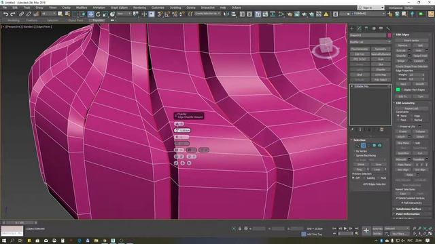Click the Mirror tool icon

pyautogui.click(x=226, y=14)
